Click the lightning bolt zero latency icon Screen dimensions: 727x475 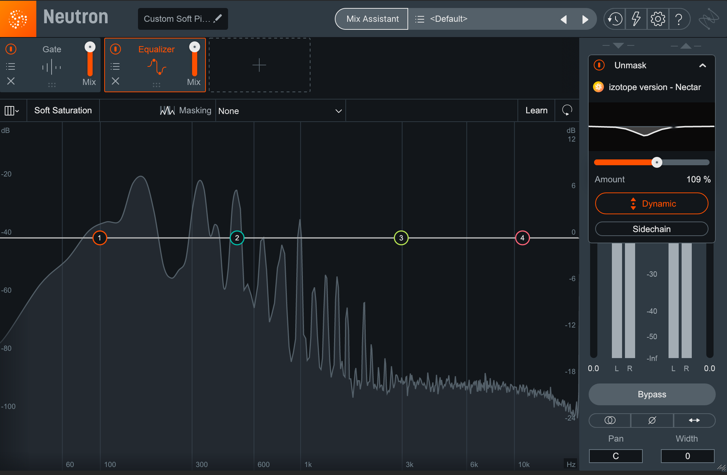coord(636,19)
